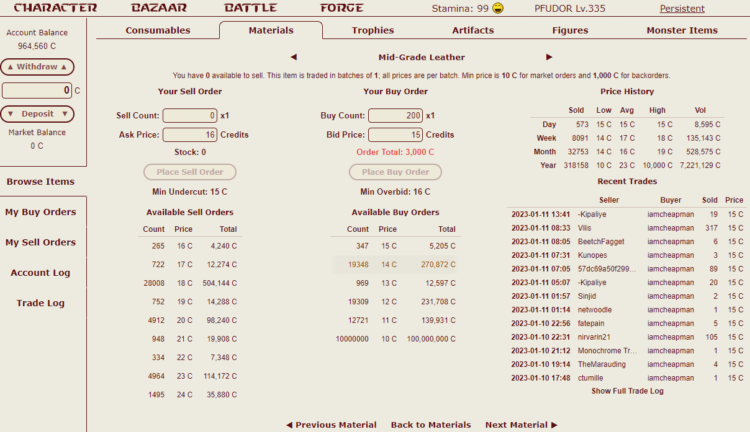The width and height of the screenshot is (750, 432).
Task: Select buy order row priced 11 C
Action: 395,320
